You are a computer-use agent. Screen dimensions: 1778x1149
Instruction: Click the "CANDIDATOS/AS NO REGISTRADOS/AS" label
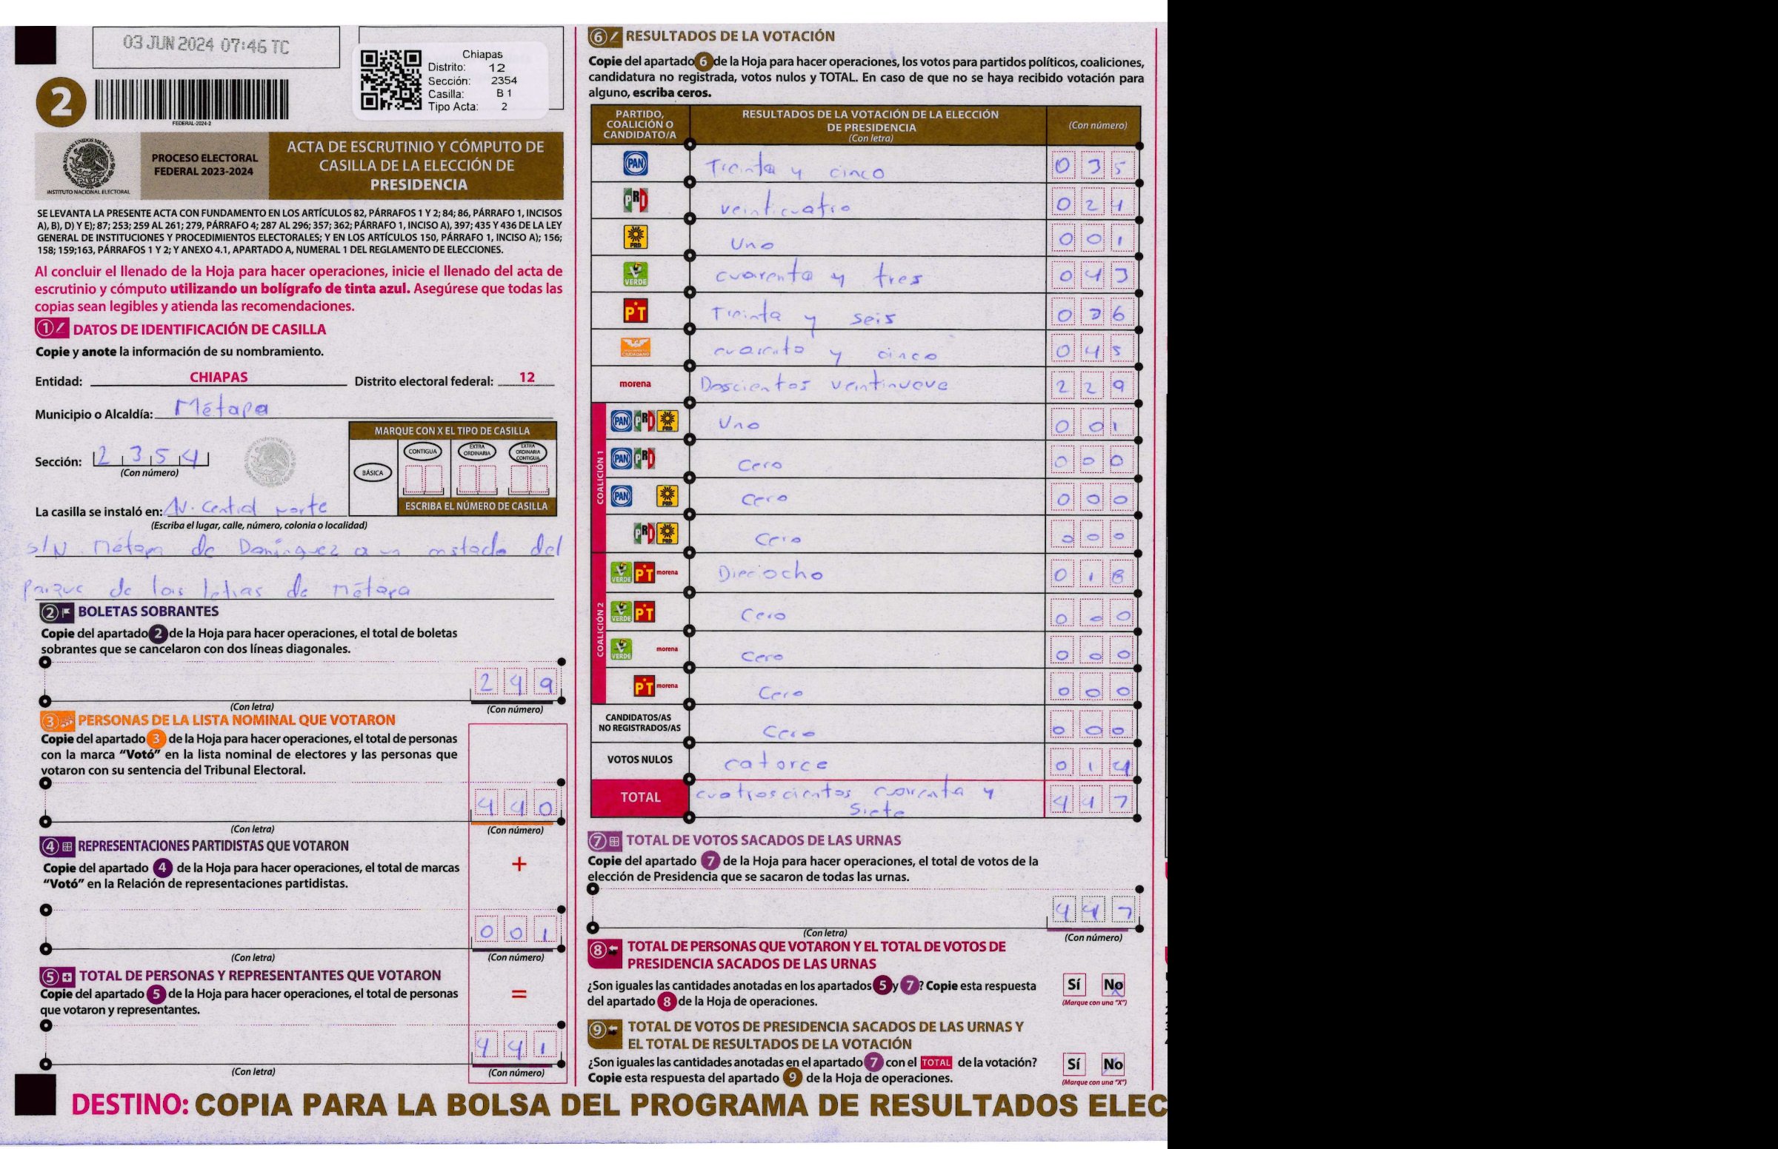[x=639, y=723]
